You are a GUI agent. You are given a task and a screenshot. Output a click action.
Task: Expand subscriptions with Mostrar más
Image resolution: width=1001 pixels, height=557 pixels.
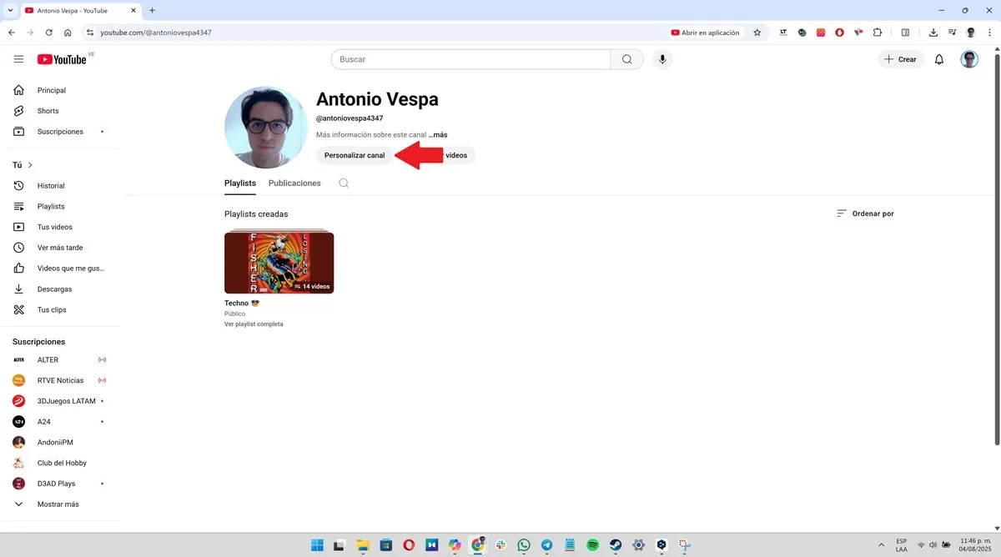tap(58, 504)
